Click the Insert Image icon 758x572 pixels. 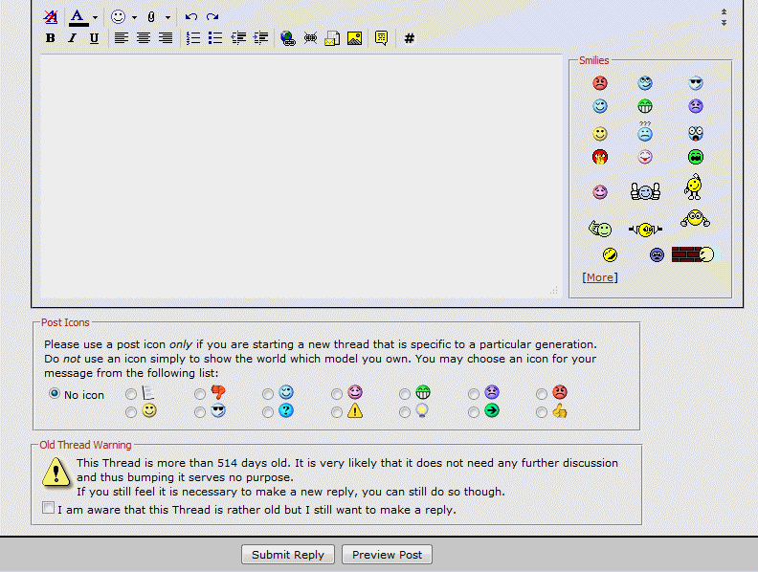click(354, 38)
